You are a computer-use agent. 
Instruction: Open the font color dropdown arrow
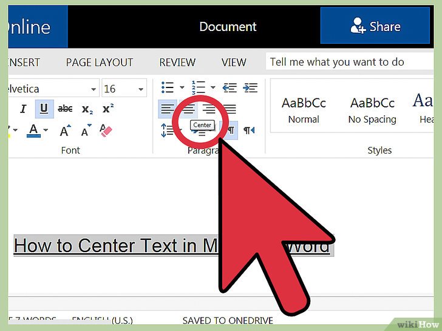(x=46, y=130)
